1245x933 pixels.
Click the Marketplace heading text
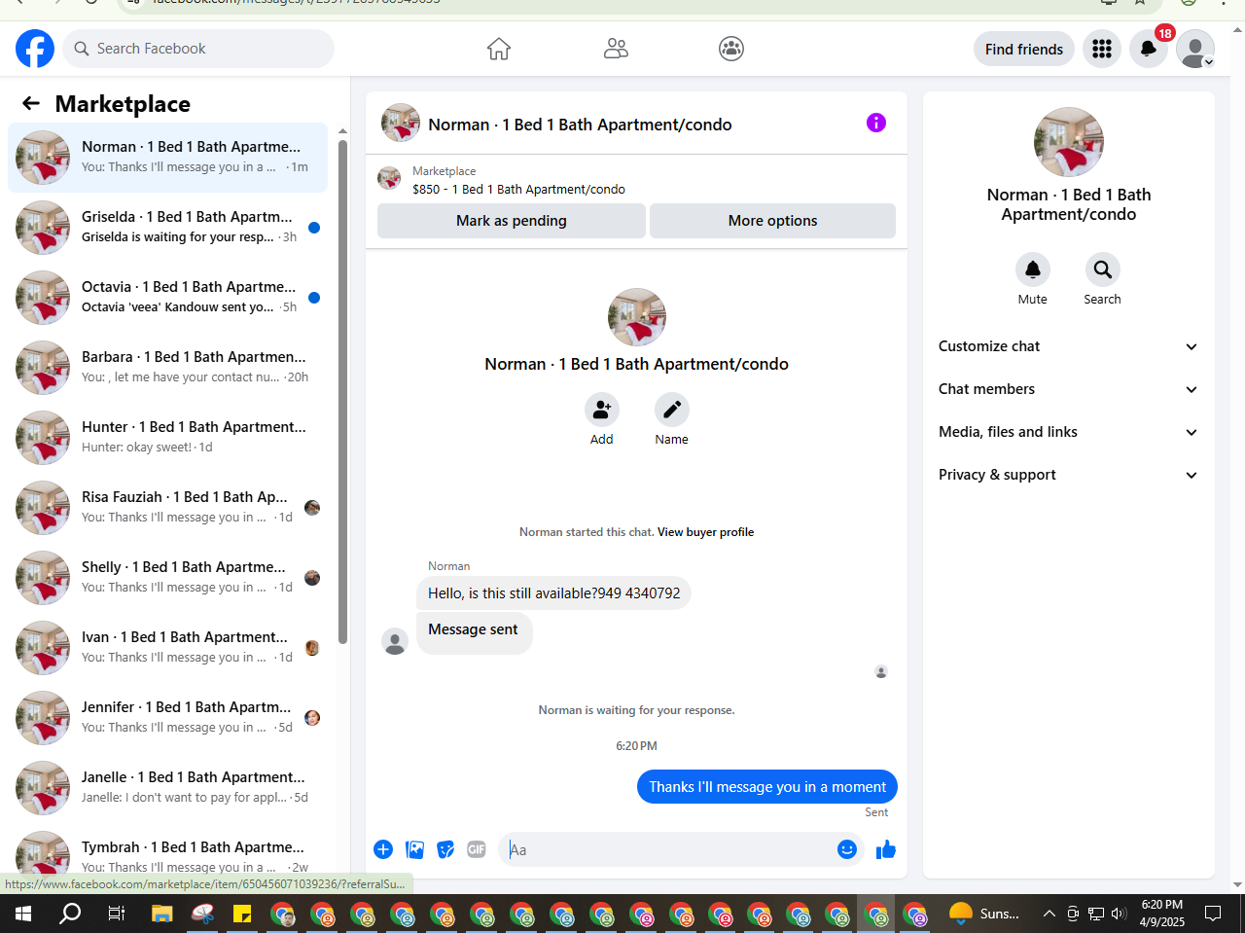tap(123, 104)
